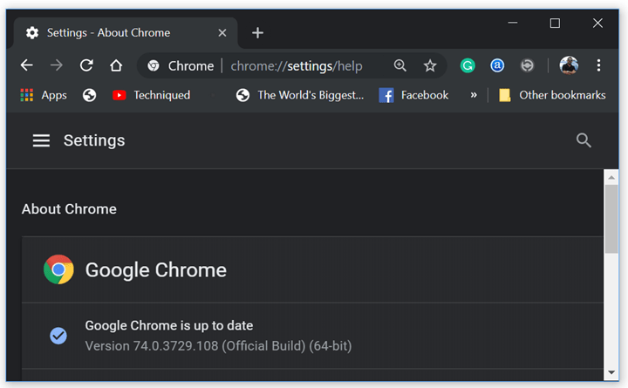Open the profile avatar menu

(x=569, y=65)
